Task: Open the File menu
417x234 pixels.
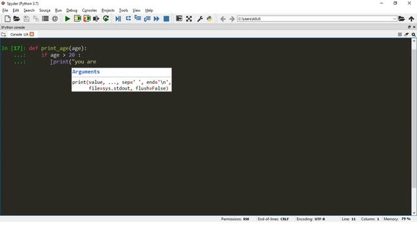Action: click(x=5, y=10)
